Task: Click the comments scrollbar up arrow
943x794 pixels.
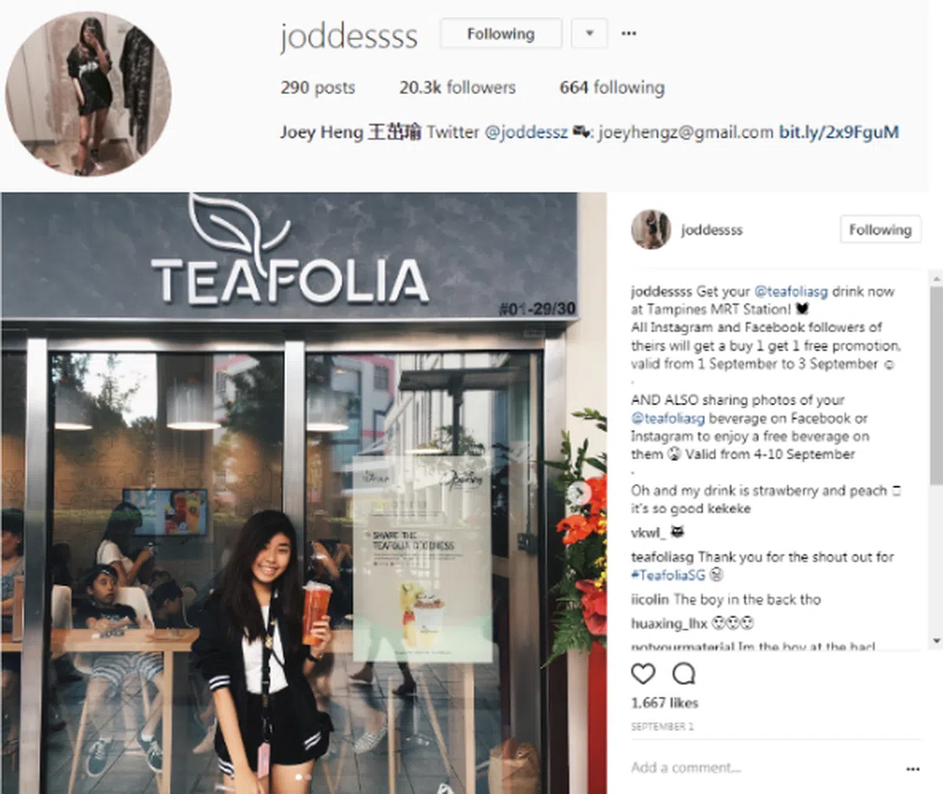Action: point(935,278)
